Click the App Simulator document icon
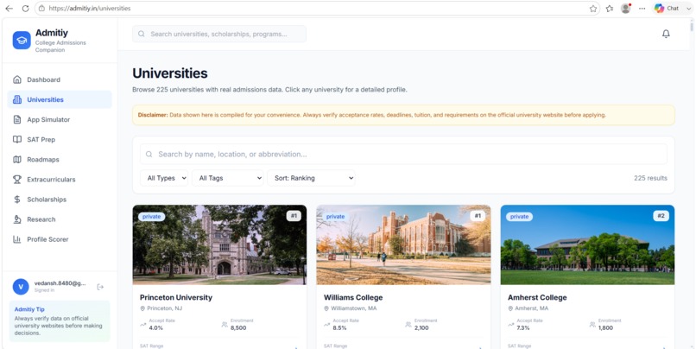This screenshot has width=696, height=349. click(17, 119)
